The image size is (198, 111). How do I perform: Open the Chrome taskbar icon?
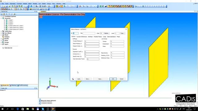33,109
